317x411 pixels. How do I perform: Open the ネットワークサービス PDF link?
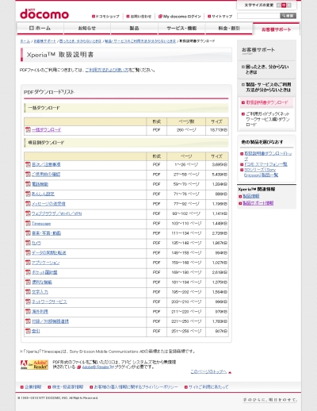[x=49, y=302]
